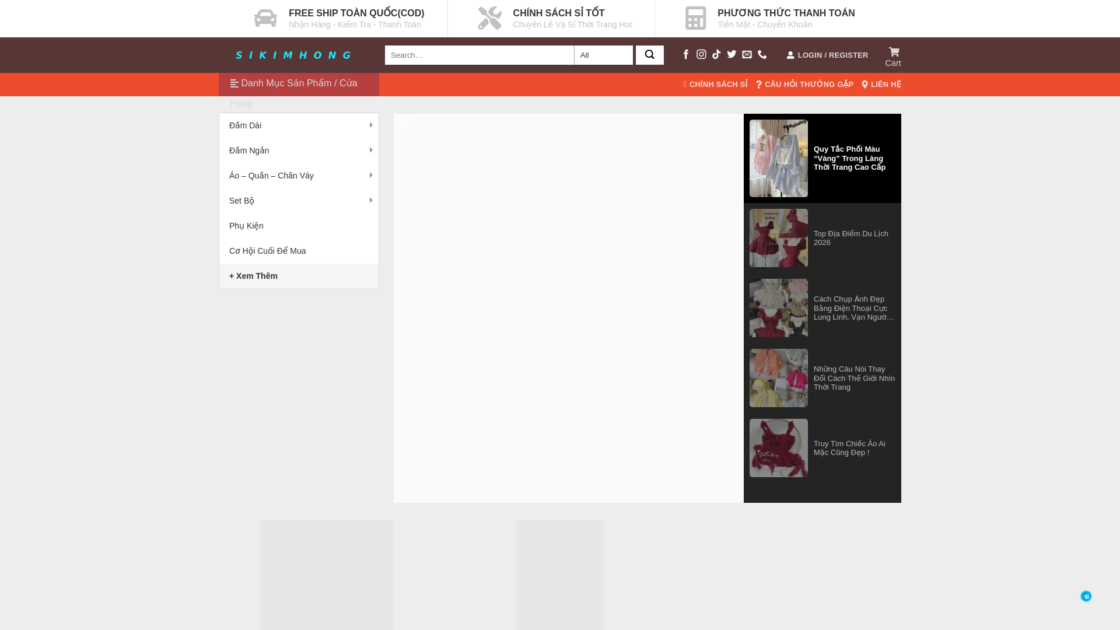The image size is (1120, 630).
Task: Click into the Search input field
Action: [x=479, y=55]
